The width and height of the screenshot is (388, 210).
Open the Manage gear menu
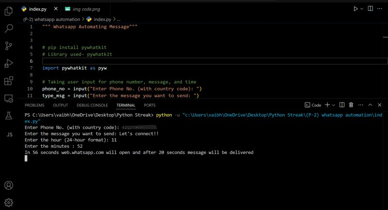pos(9,203)
